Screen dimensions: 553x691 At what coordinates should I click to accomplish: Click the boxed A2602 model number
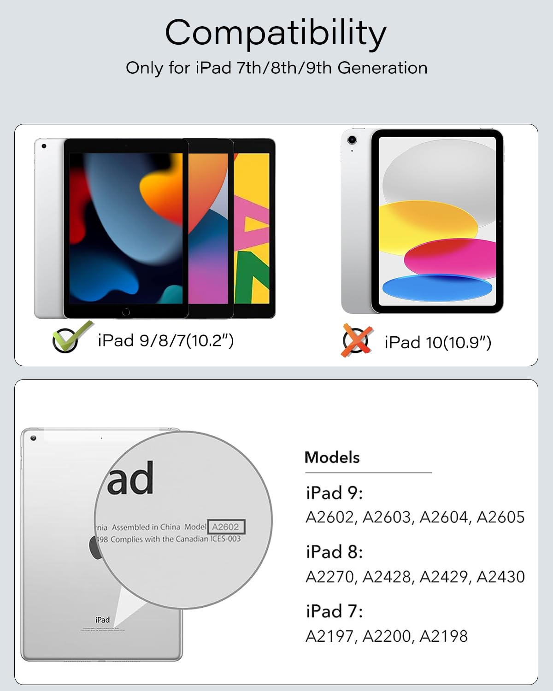point(226,527)
